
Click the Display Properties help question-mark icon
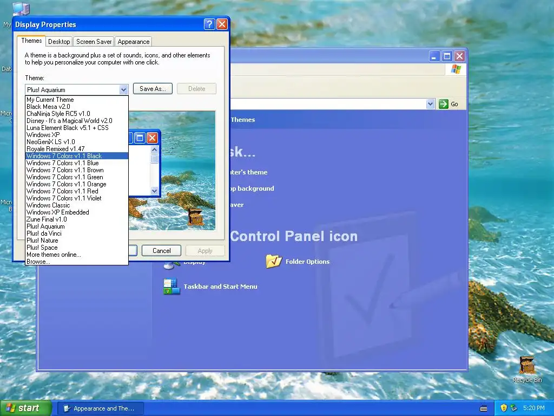[209, 24]
